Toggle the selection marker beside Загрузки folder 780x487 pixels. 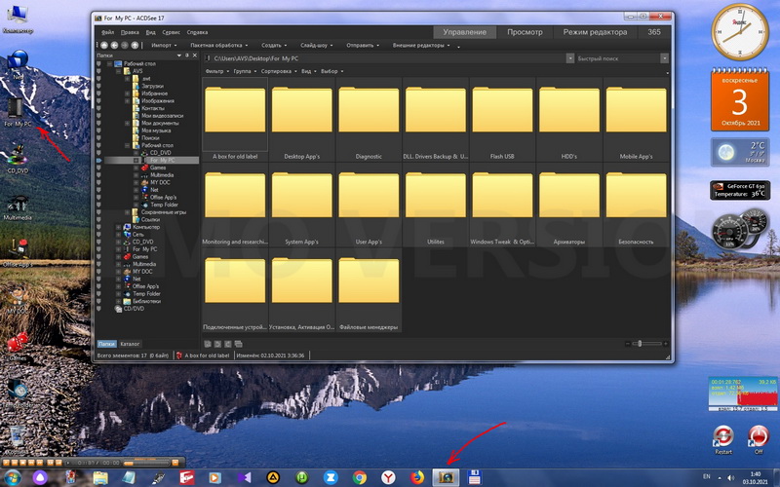98,86
